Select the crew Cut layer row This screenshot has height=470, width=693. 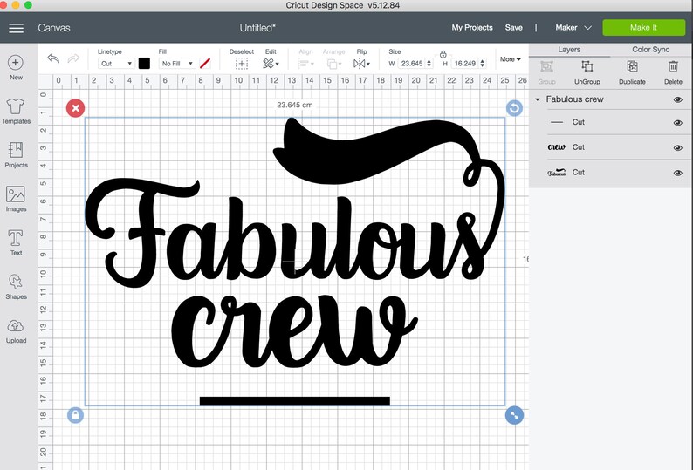[610, 147]
